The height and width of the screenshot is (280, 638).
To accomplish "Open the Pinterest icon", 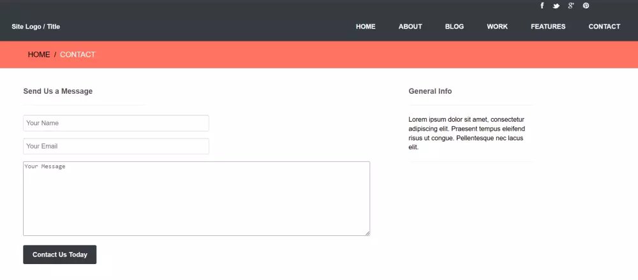I will [586, 6].
